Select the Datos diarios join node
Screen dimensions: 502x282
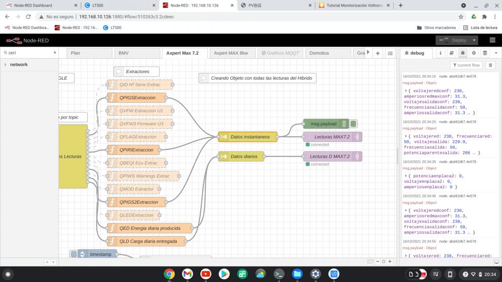click(241, 156)
